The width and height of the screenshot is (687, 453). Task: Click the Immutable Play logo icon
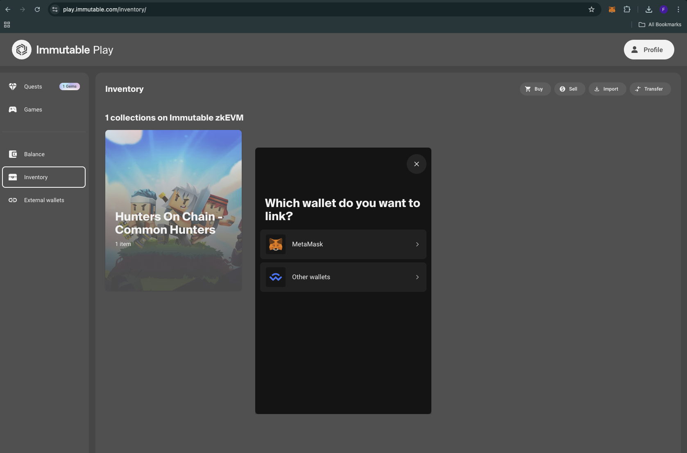point(22,50)
